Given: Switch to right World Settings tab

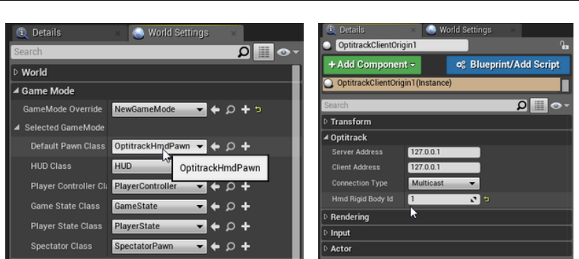Looking at the screenshot, I should click(472, 30).
